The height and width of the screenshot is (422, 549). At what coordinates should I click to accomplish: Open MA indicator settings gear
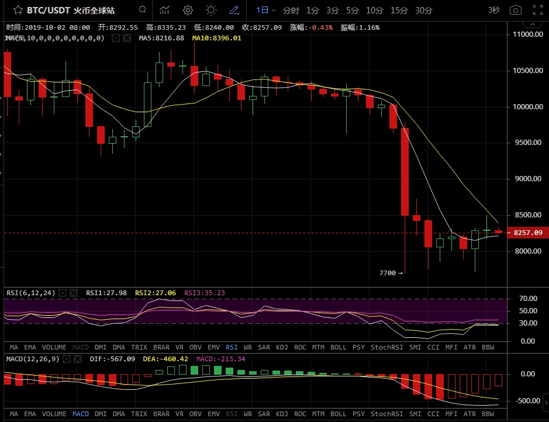[x=115, y=38]
